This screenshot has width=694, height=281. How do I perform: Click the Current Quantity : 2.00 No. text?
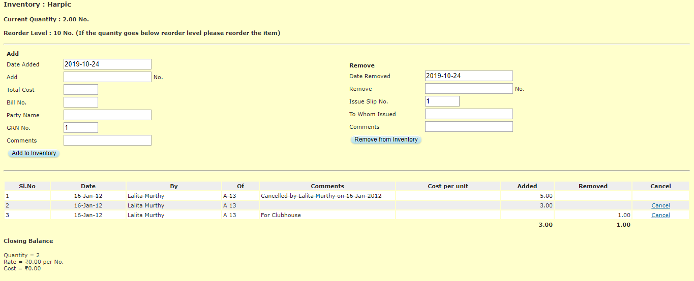[46, 19]
